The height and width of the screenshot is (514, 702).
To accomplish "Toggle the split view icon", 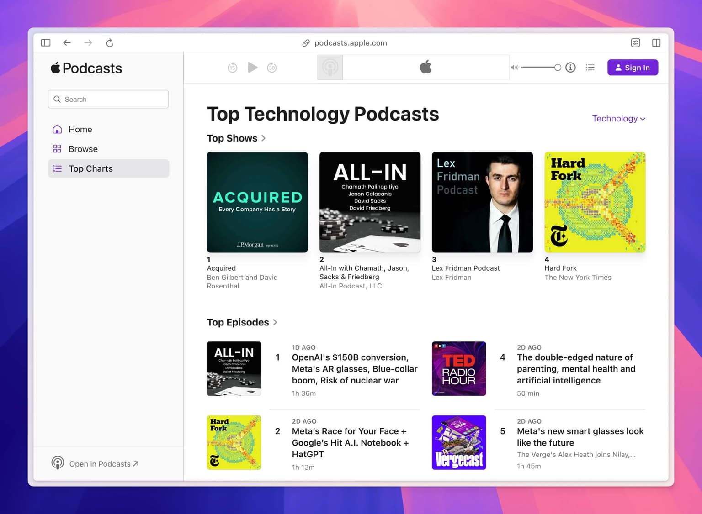I will [x=656, y=42].
